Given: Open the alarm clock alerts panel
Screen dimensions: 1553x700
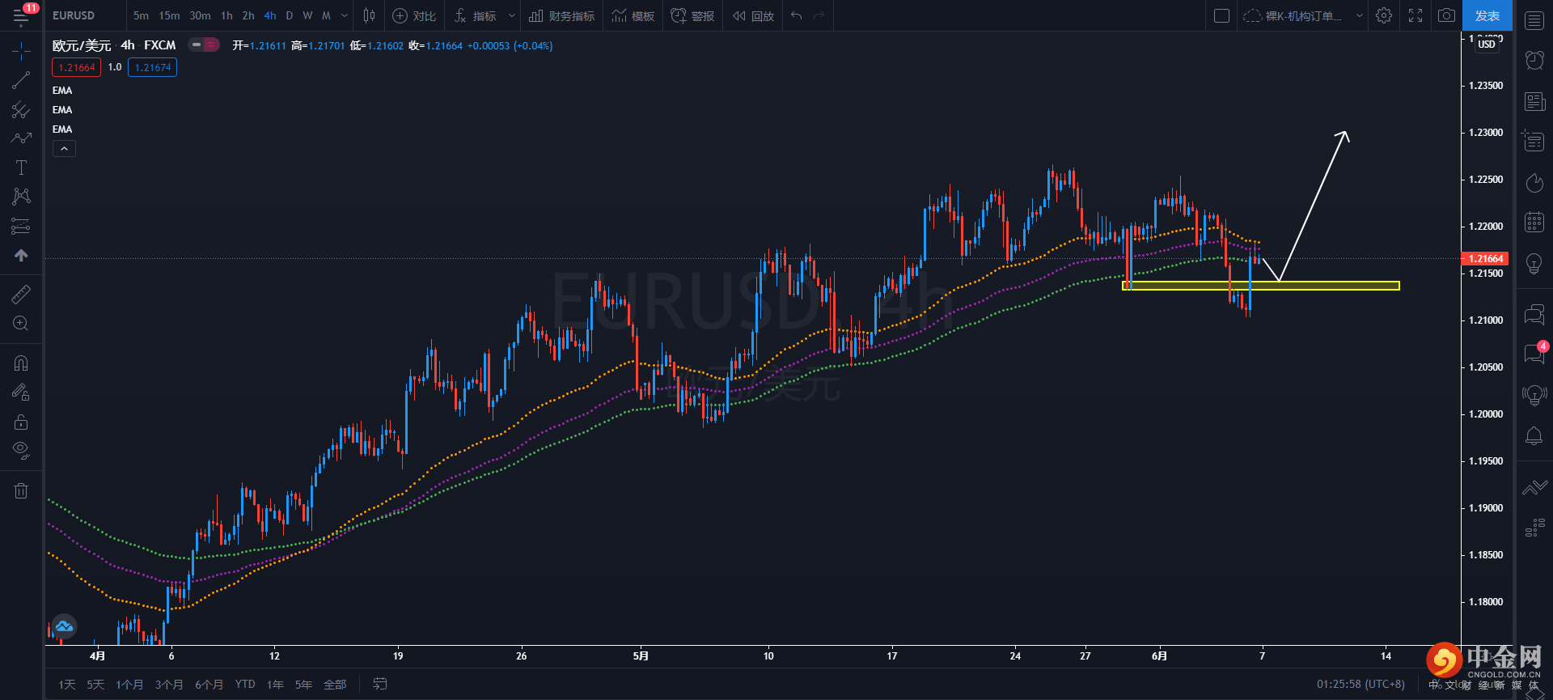Looking at the screenshot, I should pyautogui.click(x=1534, y=59).
